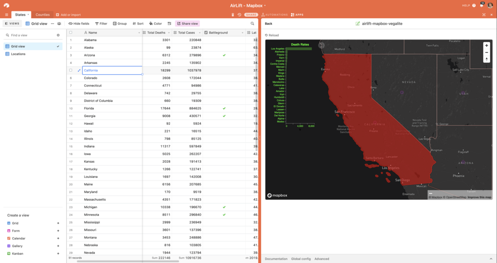This screenshot has height=263, width=497.
Task: Search records with magnifier icon
Action: pos(252,23)
